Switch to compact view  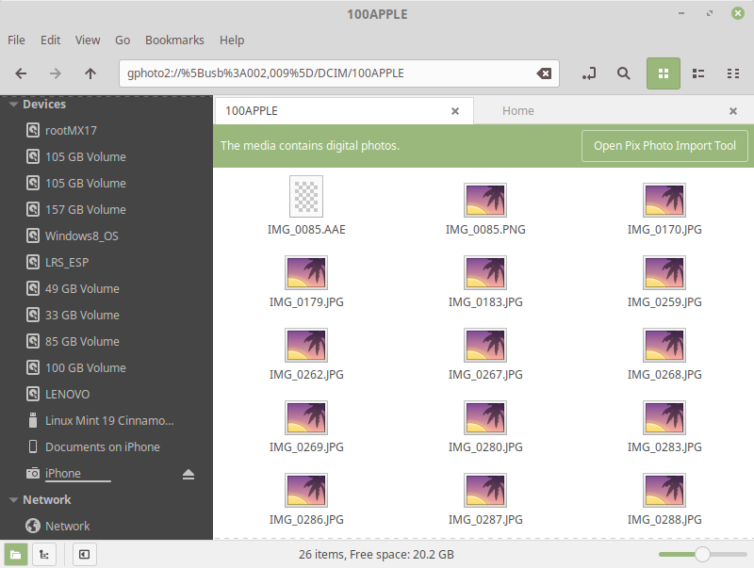733,73
